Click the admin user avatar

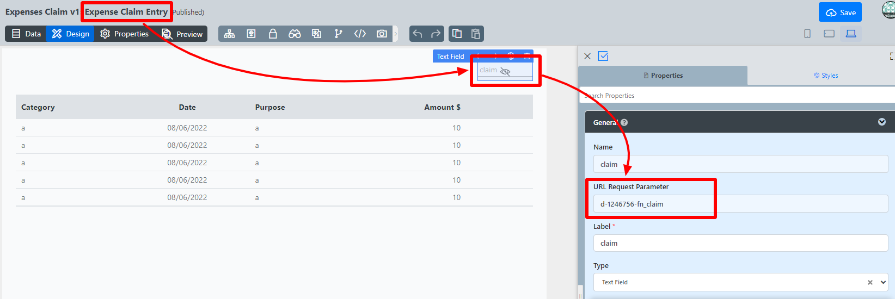tap(888, 10)
